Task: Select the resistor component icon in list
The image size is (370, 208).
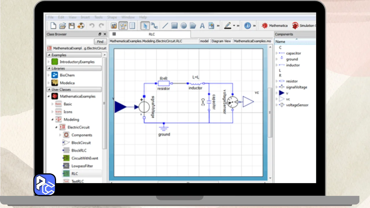Action: (282, 81)
